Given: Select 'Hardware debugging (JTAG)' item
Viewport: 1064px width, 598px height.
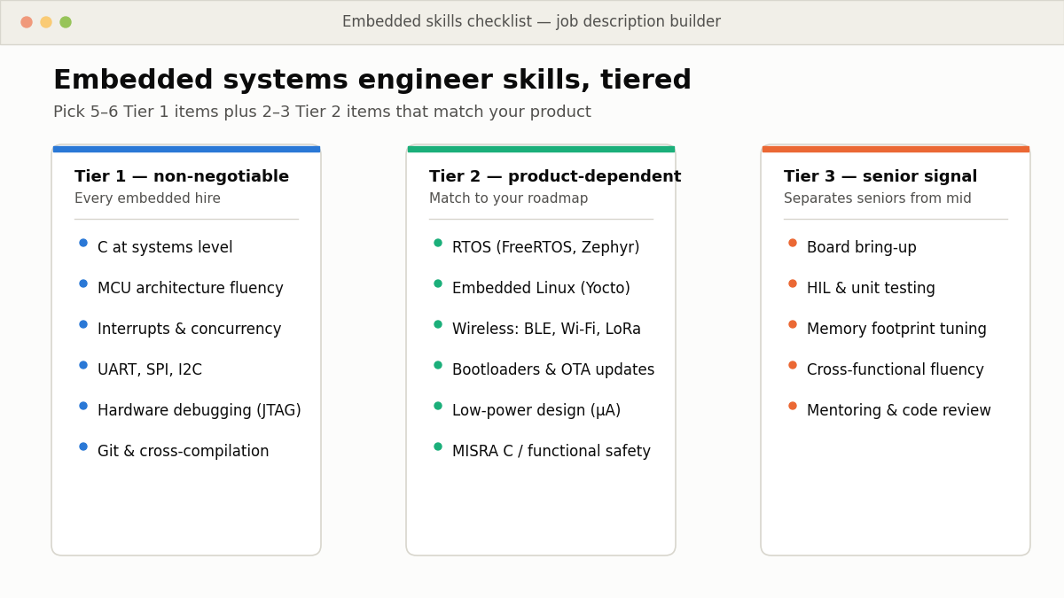Looking at the screenshot, I should [x=199, y=411].
